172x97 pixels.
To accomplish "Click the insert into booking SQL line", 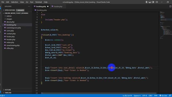I will (x=96, y=78).
